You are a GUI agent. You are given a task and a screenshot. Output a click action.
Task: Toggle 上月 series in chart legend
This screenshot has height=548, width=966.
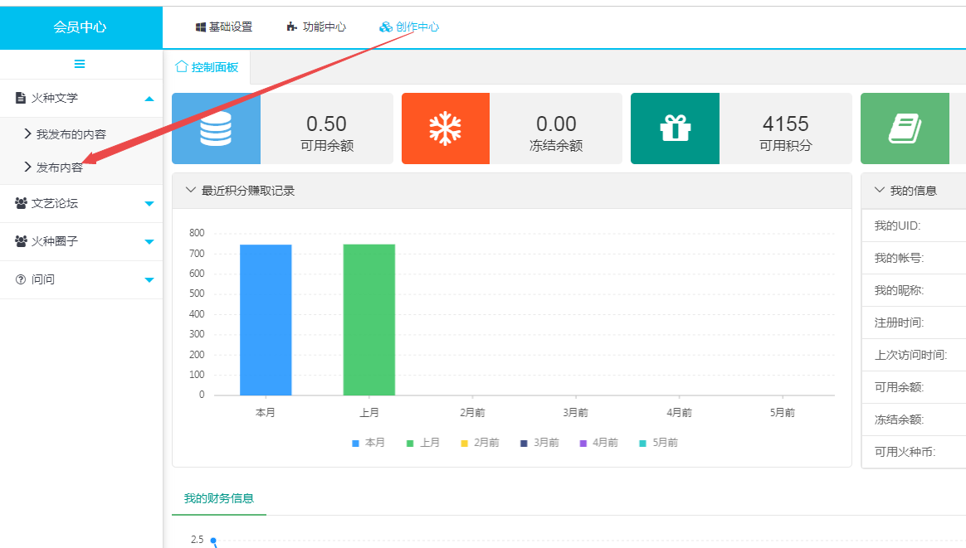[422, 443]
